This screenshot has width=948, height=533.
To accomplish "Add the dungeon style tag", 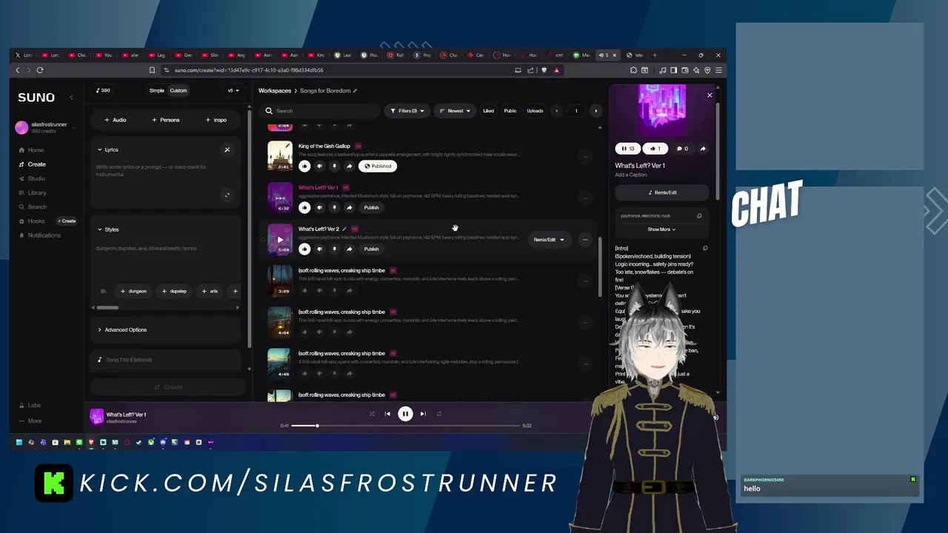I will [x=134, y=291].
